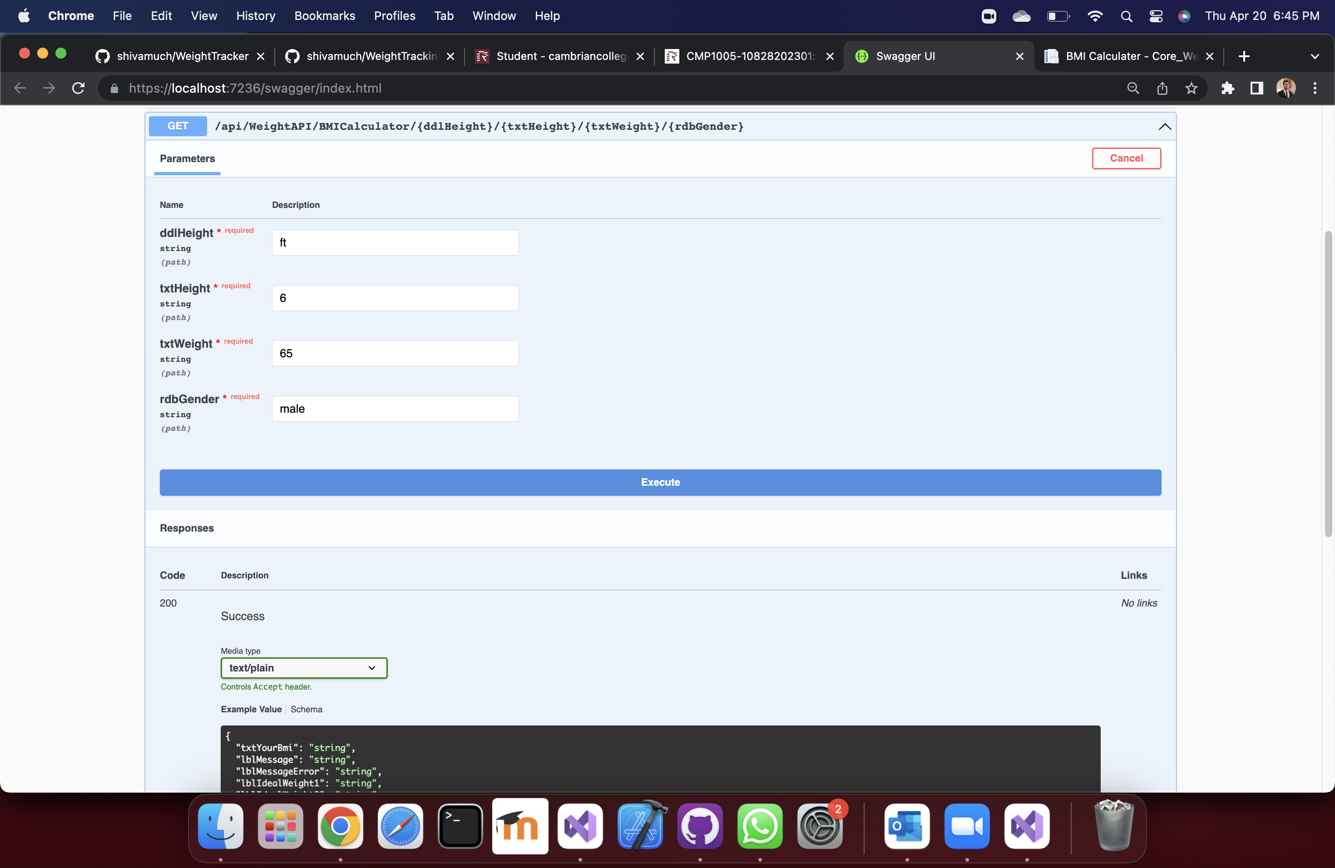Click the padlock icon in the address bar
Image resolution: width=1335 pixels, height=868 pixels.
(x=114, y=88)
